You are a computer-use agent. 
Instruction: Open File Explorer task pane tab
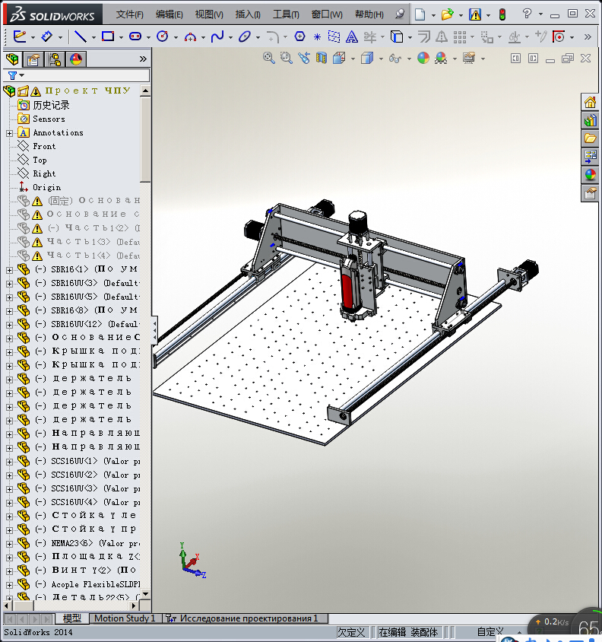pyautogui.click(x=590, y=138)
